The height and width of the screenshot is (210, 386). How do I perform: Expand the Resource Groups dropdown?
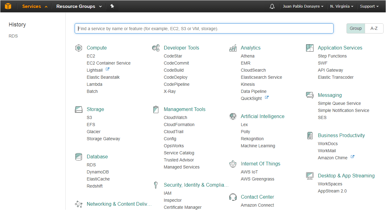(79, 6)
